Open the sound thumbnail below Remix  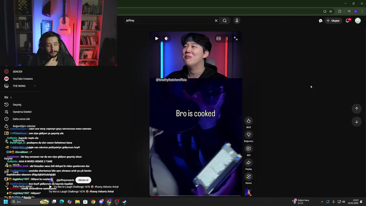[x=248, y=192]
